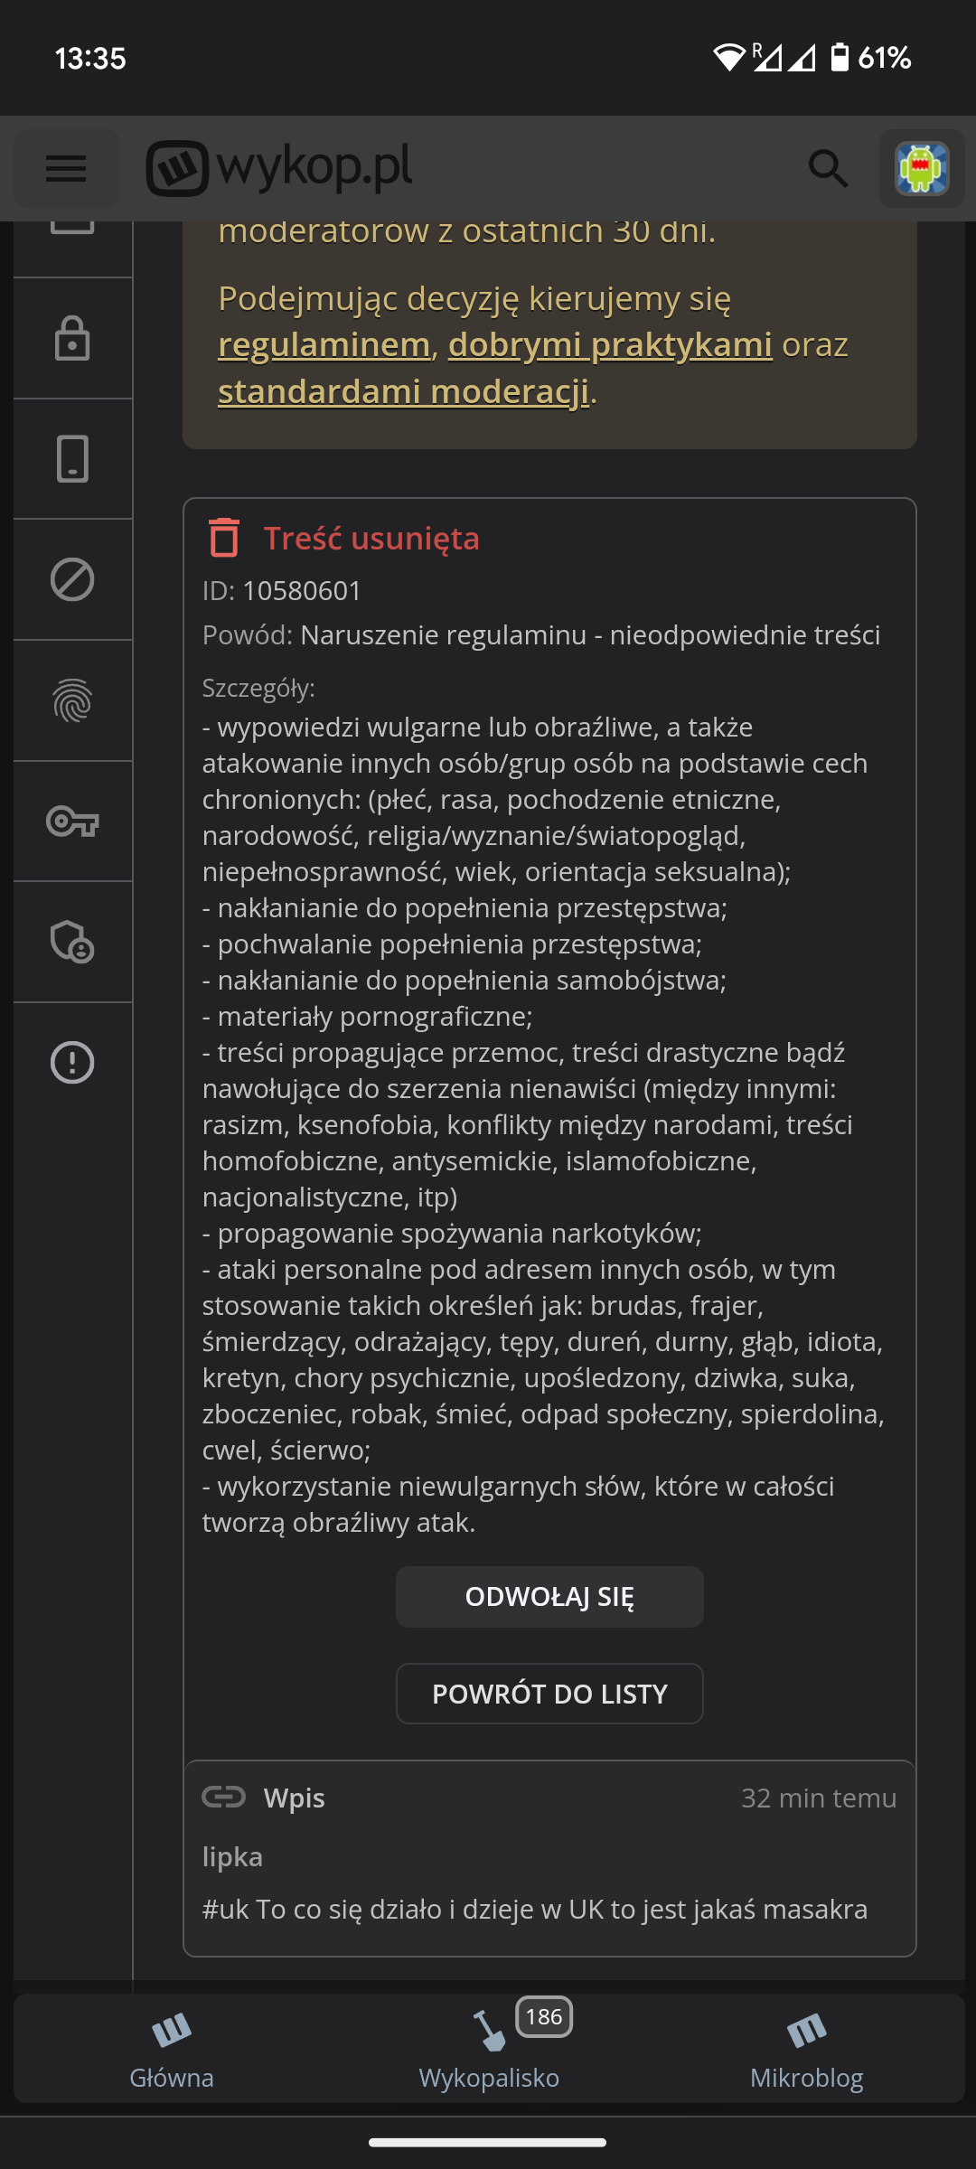This screenshot has height=2169, width=976.
Task: Open the regulaminem link
Action: (x=324, y=344)
